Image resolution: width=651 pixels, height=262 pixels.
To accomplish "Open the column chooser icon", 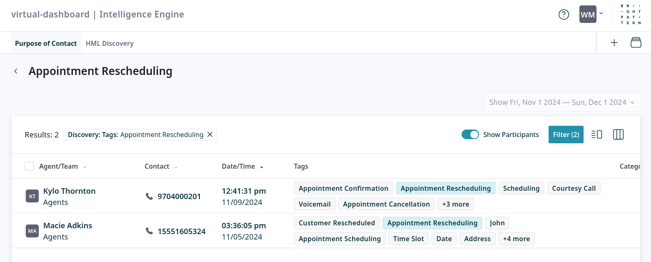I will [x=618, y=135].
